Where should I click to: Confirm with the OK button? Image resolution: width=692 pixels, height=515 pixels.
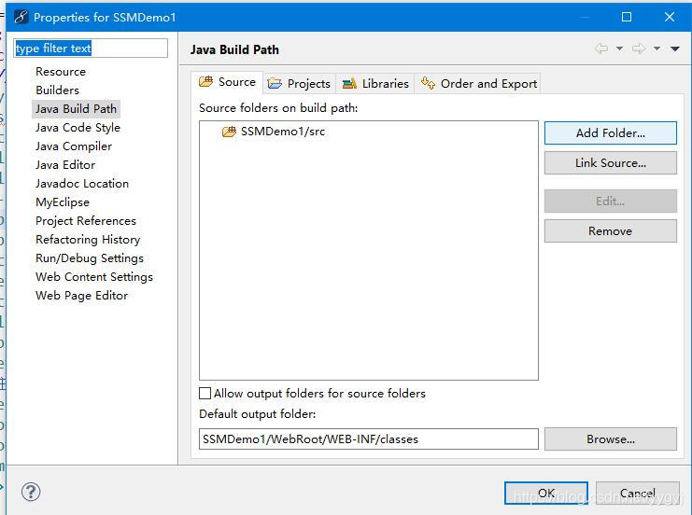pyautogui.click(x=546, y=493)
